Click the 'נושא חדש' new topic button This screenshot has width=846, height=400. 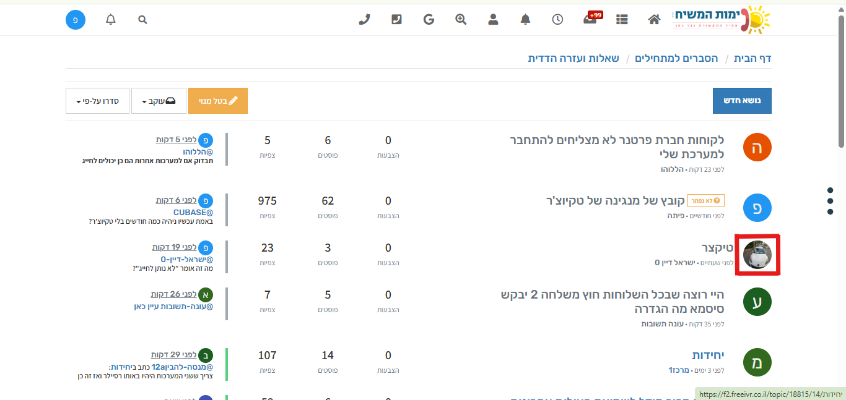(x=742, y=101)
